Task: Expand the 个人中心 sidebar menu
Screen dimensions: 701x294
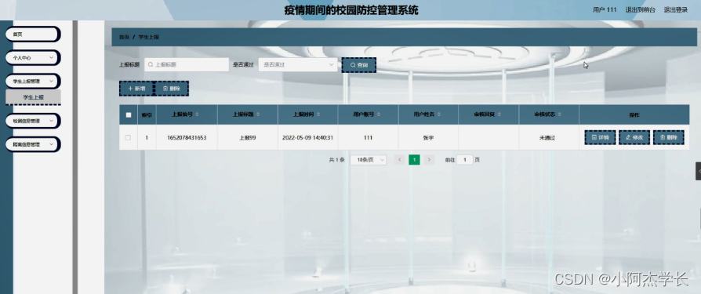Action: pyautogui.click(x=33, y=58)
